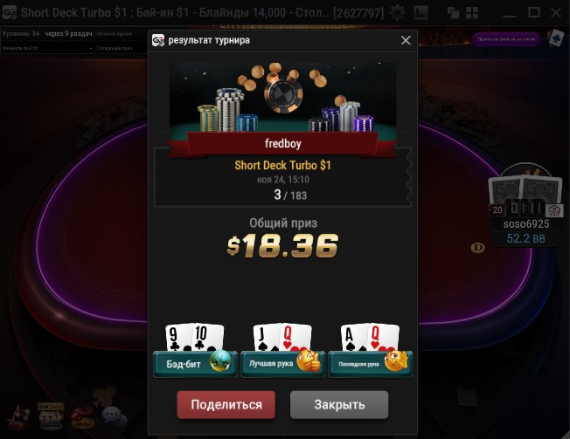This screenshot has width=570, height=439.
Task: Click the soso6925 player avatar
Action: tap(525, 190)
